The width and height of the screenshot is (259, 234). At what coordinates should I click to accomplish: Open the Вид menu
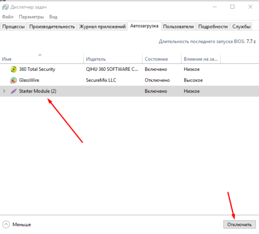(53, 17)
